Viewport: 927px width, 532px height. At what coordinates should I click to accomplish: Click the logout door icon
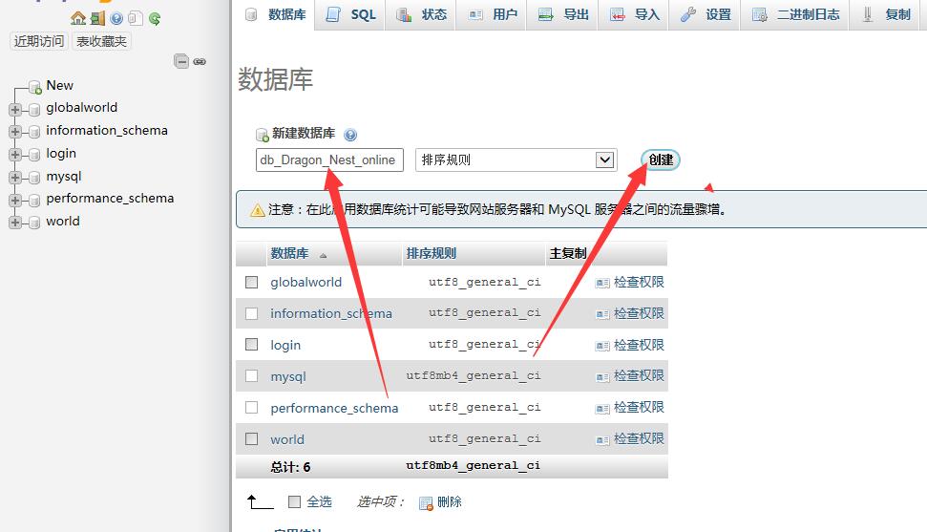point(97,18)
